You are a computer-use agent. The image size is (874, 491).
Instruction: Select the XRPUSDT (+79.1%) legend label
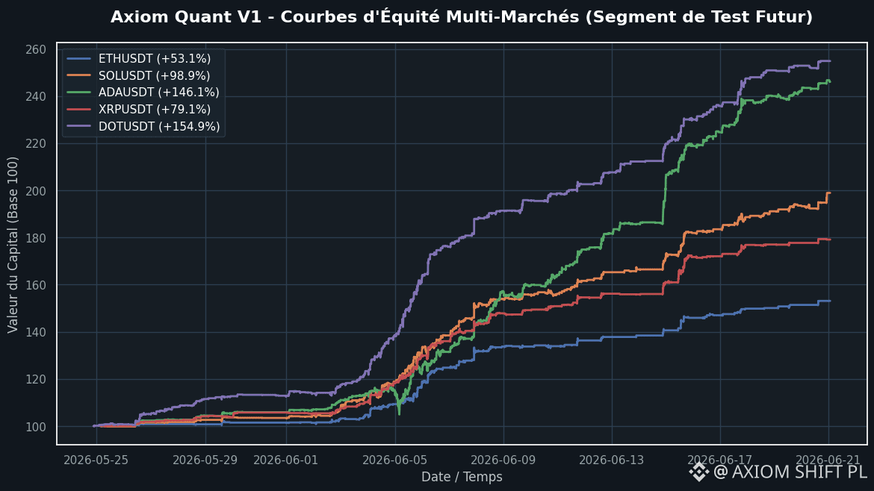[155, 110]
